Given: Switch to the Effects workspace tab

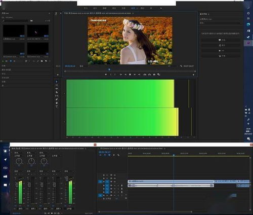Looking at the screenshot, I should pos(123,8).
